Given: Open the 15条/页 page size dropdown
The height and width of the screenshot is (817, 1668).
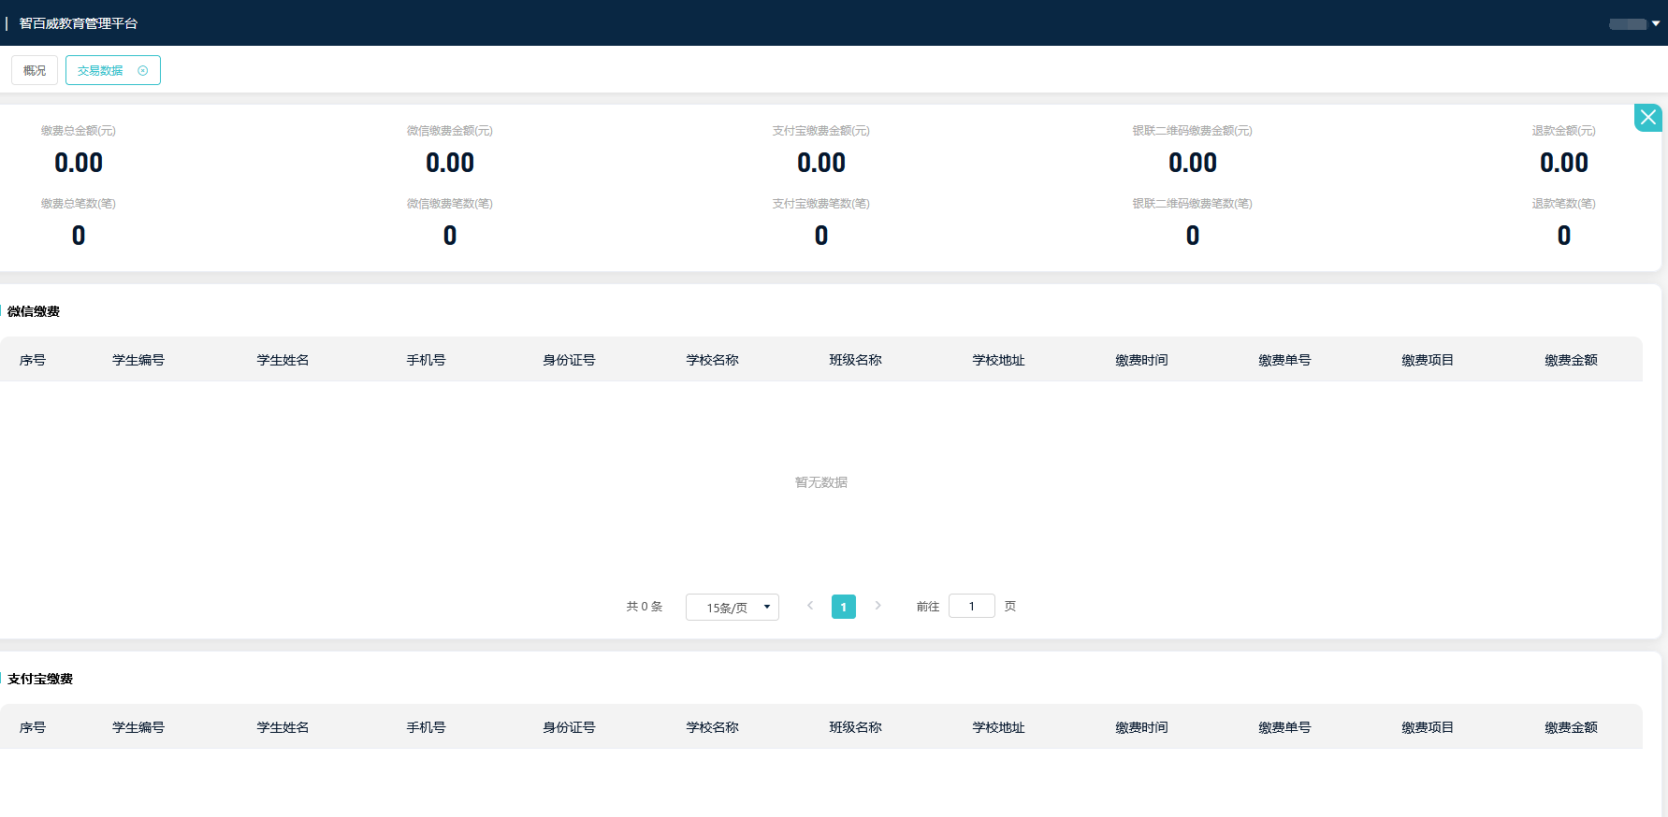Looking at the screenshot, I should click(x=732, y=607).
